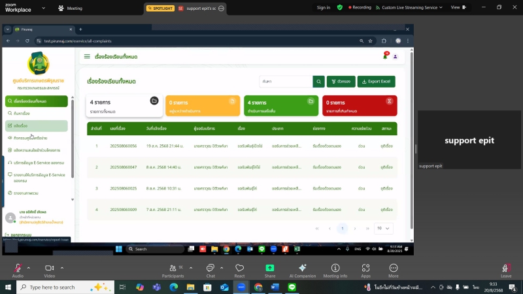Click the table cell 202508060025
Screen dimensions: 523x294
pyautogui.click(x=124, y=188)
